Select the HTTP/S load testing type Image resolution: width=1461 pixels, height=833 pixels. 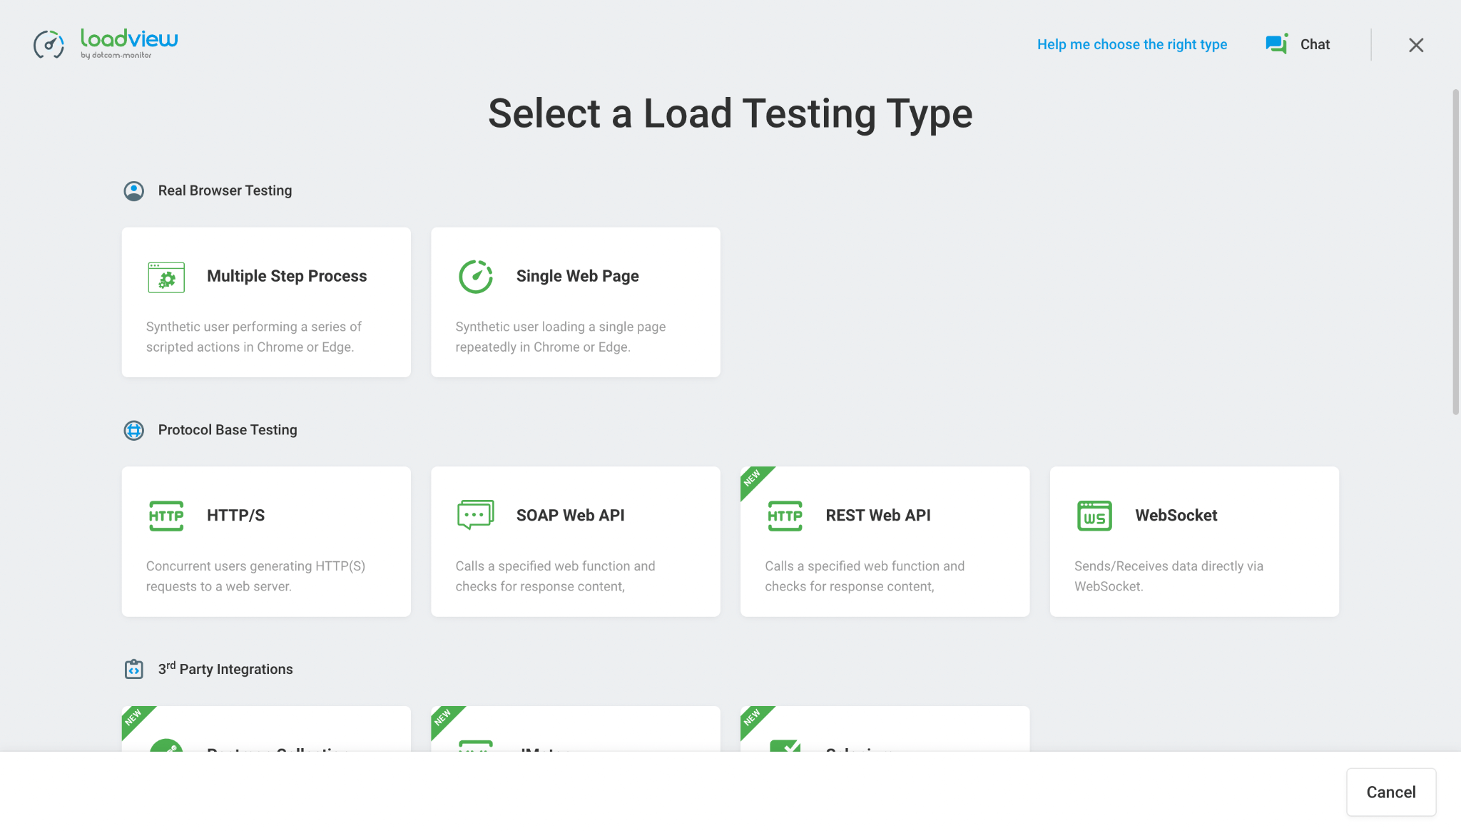(x=266, y=541)
